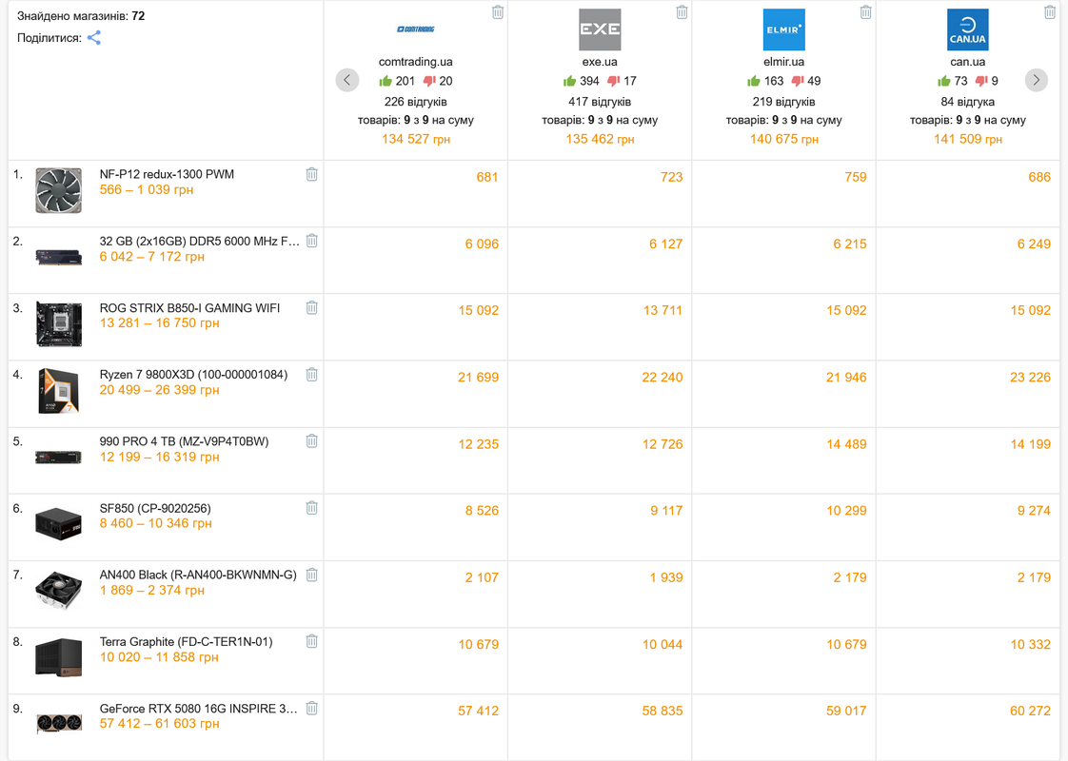Click price 1 939 for AN400 Black
1068x761 pixels.
[x=666, y=578]
